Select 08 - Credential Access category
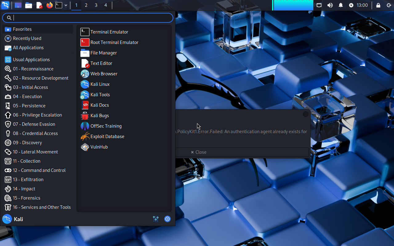 [x=38, y=133]
